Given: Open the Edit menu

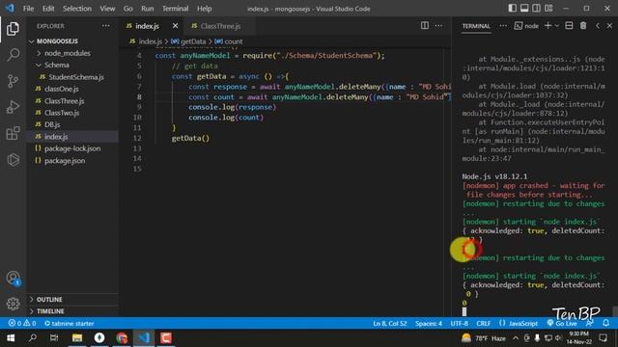Looking at the screenshot, I should tap(48, 9).
